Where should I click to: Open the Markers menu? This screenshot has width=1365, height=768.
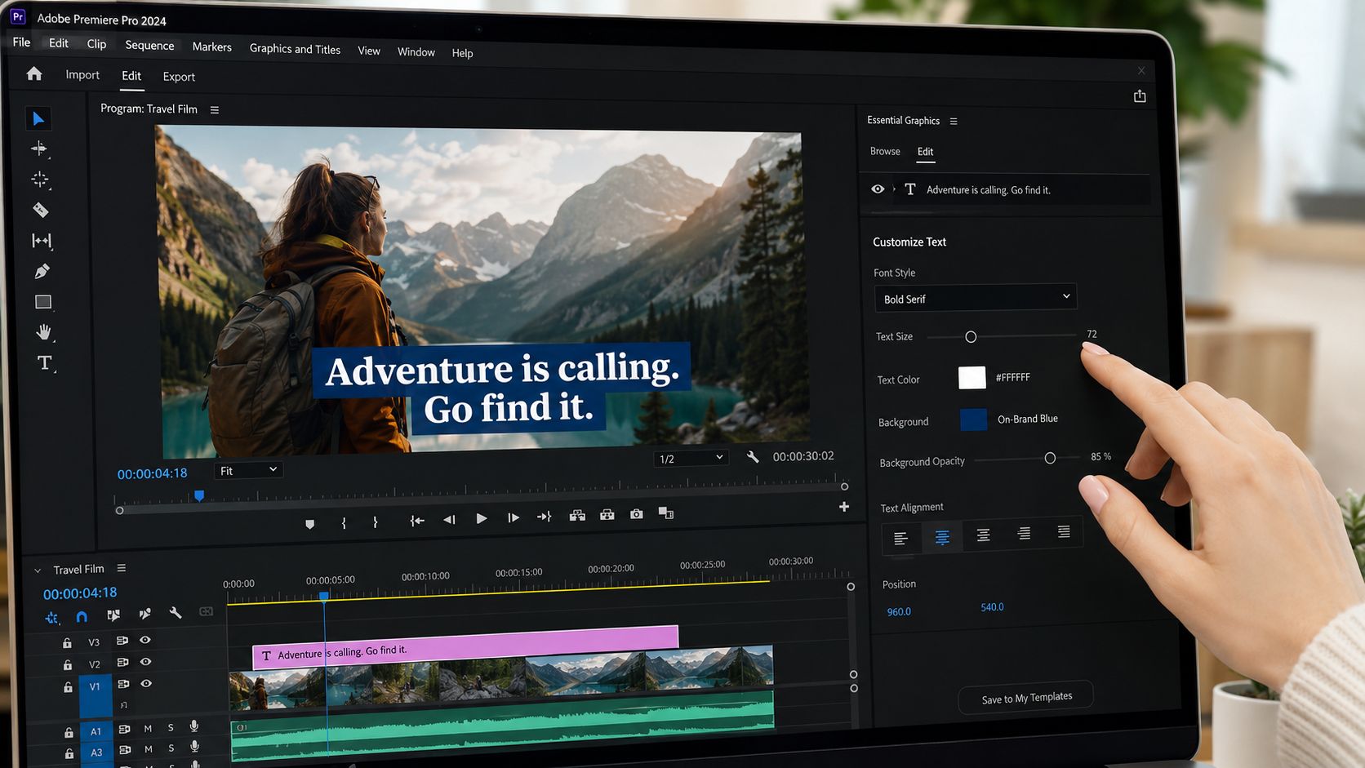[x=211, y=47]
